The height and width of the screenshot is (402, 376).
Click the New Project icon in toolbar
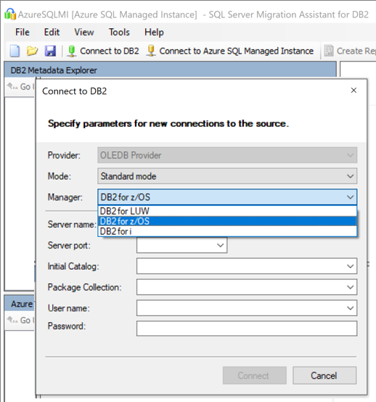(x=15, y=51)
